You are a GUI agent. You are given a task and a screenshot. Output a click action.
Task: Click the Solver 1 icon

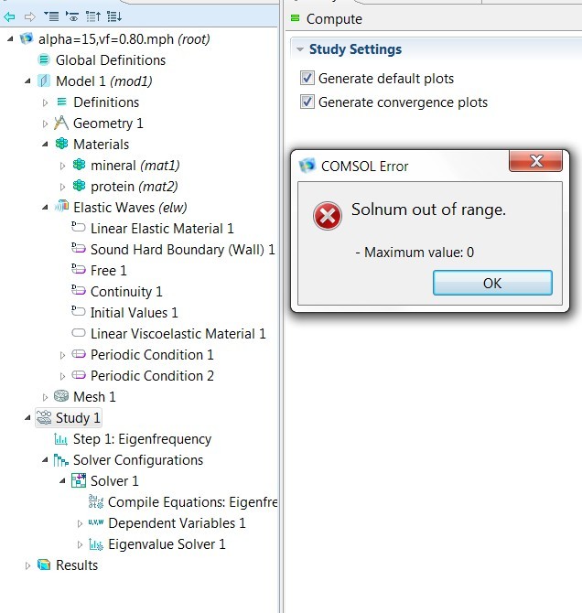coord(79,480)
